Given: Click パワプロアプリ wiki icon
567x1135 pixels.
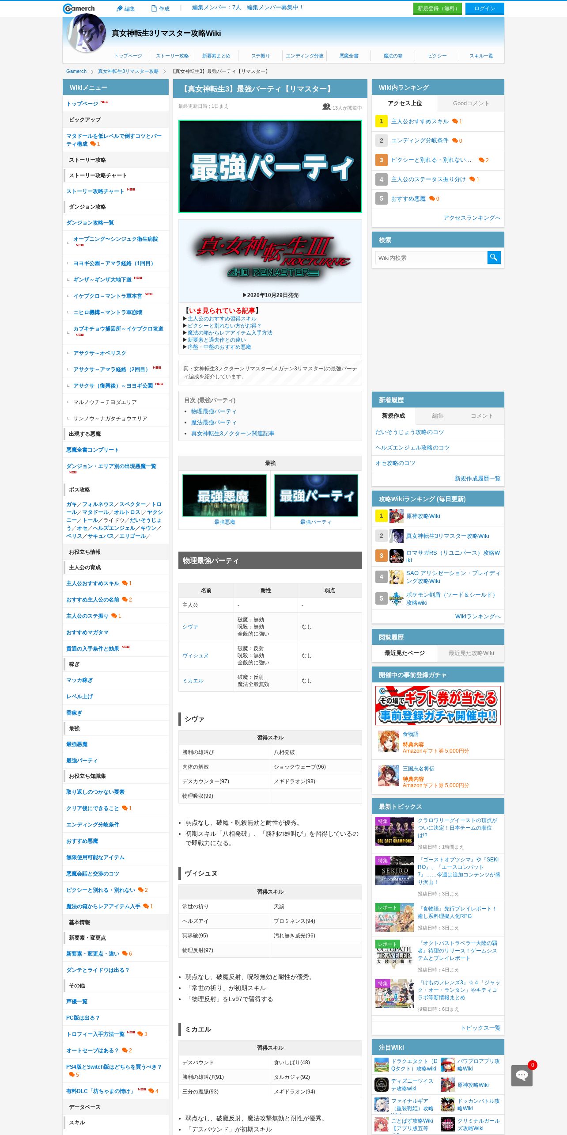Looking at the screenshot, I should pos(448,1065).
